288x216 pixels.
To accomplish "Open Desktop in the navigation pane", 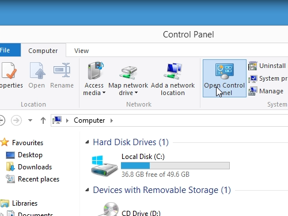I will pyautogui.click(x=30, y=155).
